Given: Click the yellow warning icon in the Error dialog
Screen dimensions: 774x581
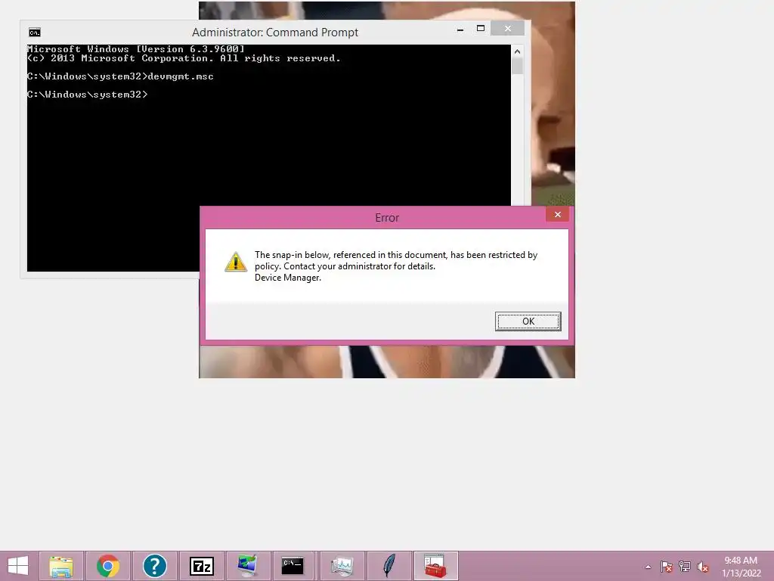Looking at the screenshot, I should point(236,262).
